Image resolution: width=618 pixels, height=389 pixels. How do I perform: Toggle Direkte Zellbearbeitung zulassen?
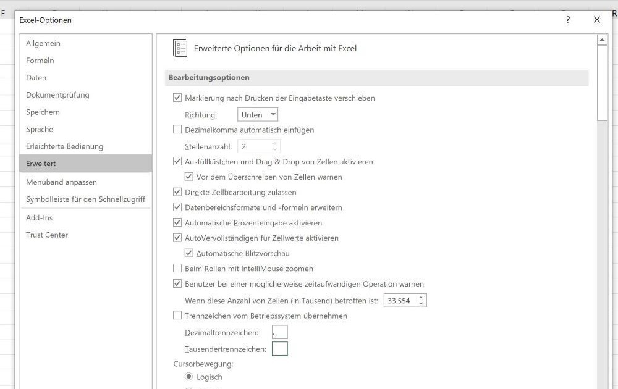(177, 192)
